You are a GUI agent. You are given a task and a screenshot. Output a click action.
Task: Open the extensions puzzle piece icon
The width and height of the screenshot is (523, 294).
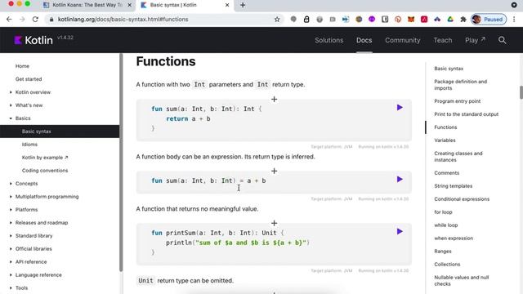pyautogui.click(x=463, y=20)
